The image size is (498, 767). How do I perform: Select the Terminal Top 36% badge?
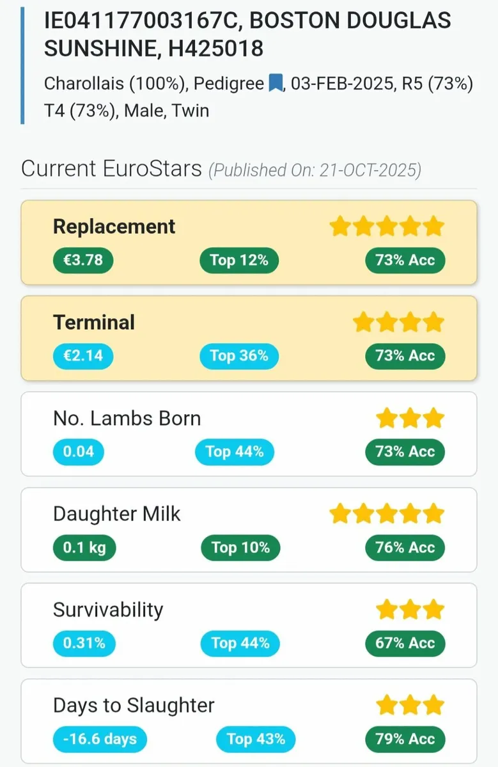pyautogui.click(x=239, y=356)
